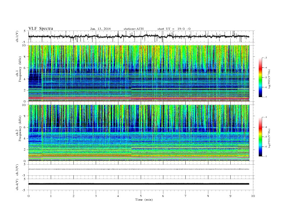Click time axis tick label '7'
Image resolution: width=285 pixels, height=220 pixels.
186,196
